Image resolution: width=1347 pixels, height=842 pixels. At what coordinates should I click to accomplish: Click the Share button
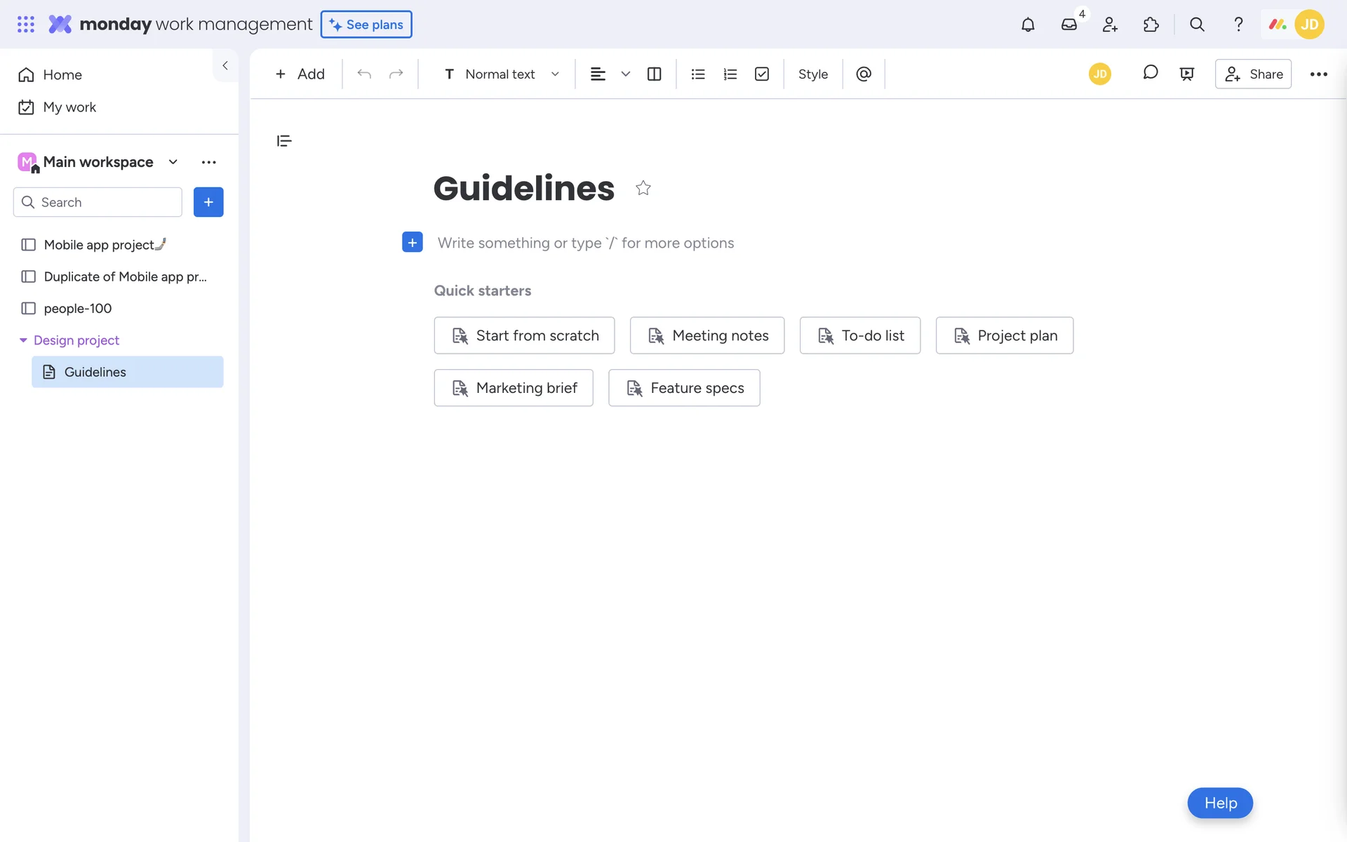coord(1253,74)
